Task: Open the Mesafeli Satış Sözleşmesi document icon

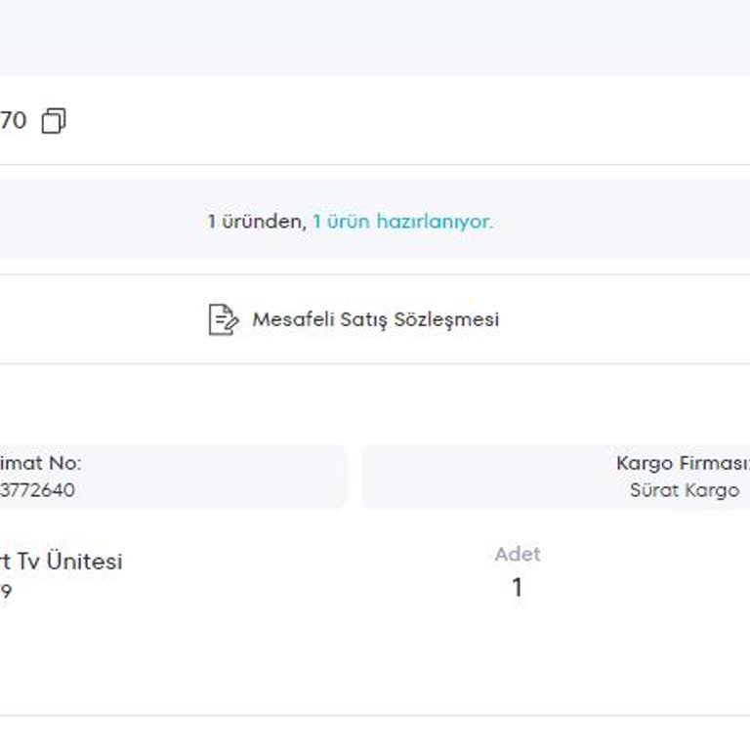Action: [x=223, y=319]
